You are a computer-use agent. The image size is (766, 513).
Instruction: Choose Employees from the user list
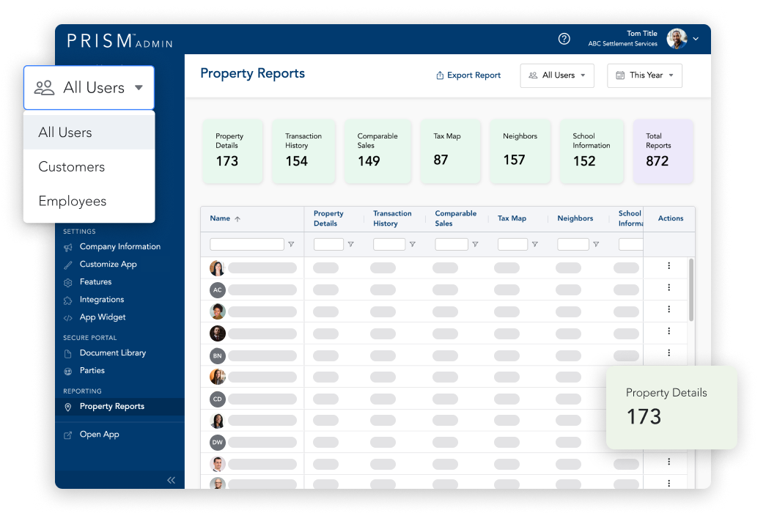[x=73, y=202]
